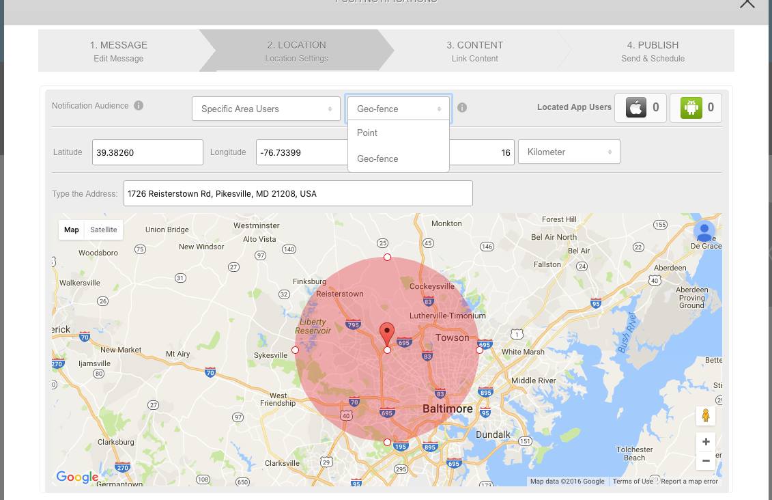The height and width of the screenshot is (500, 772).
Task: Select the Map view type
Action: (x=72, y=230)
